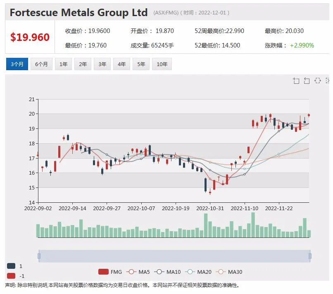Click the 14 price axis label

pyautogui.click(x=32, y=202)
